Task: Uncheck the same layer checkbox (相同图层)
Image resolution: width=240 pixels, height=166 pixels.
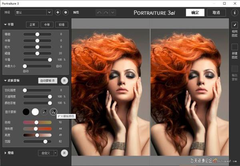Action: pos(234,25)
